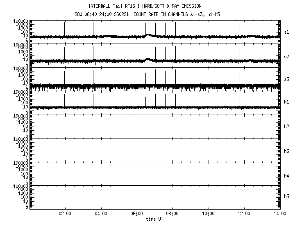
Task: Select the 08:00 time axis label
Action: [x=172, y=214]
